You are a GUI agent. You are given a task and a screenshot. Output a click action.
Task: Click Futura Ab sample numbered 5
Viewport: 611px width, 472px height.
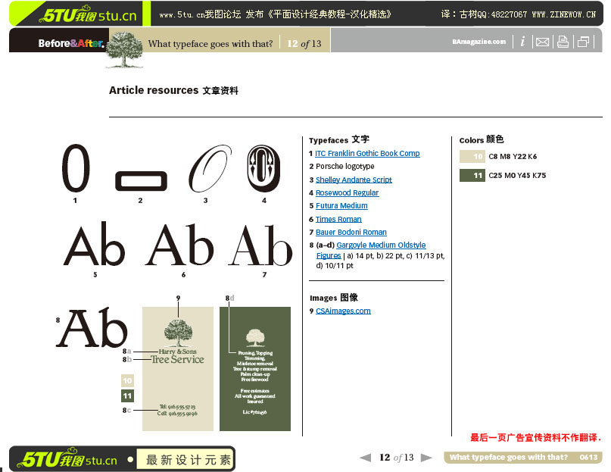click(x=94, y=244)
